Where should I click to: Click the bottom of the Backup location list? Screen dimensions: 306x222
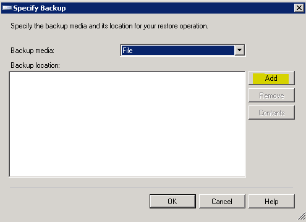pos(127,171)
